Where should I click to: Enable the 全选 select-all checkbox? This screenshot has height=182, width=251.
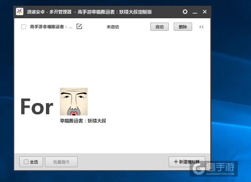click(26, 162)
